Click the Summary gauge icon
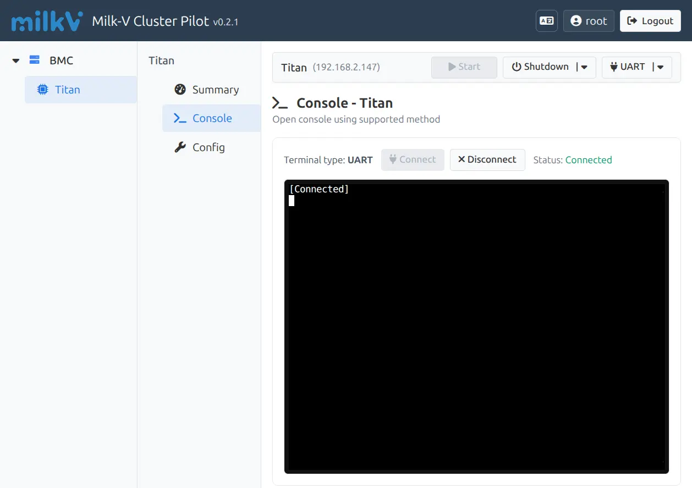Image resolution: width=692 pixels, height=488 pixels. [180, 90]
